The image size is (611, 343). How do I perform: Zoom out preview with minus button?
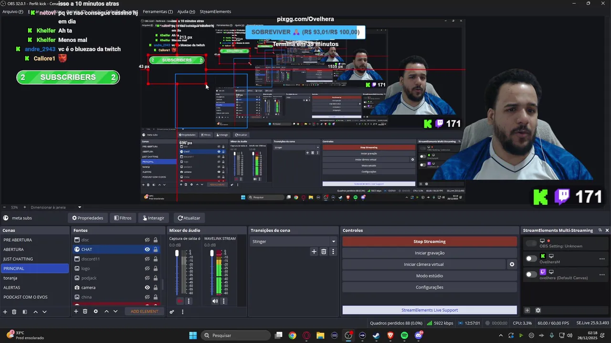point(4,207)
